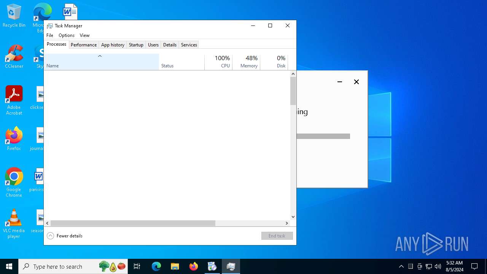Open the clock showing 5:32 AM
The width and height of the screenshot is (487, 274).
(454, 266)
